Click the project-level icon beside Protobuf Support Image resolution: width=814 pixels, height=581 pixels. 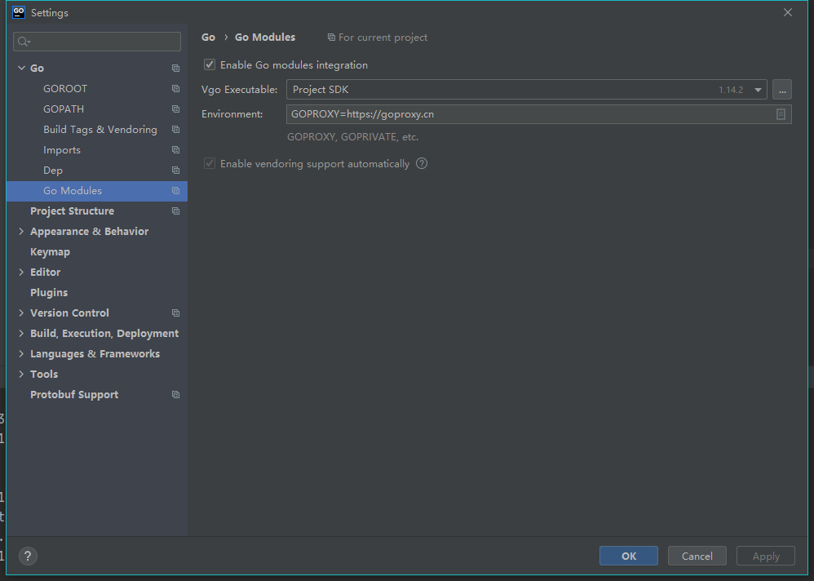(x=175, y=395)
